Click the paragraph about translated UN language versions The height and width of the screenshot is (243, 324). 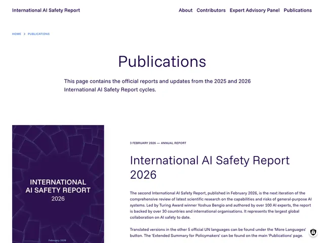pyautogui.click(x=218, y=232)
